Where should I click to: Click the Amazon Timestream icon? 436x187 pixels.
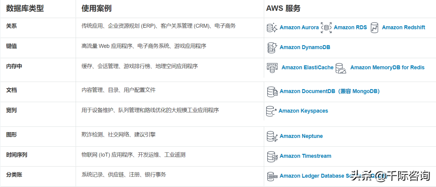272,156
